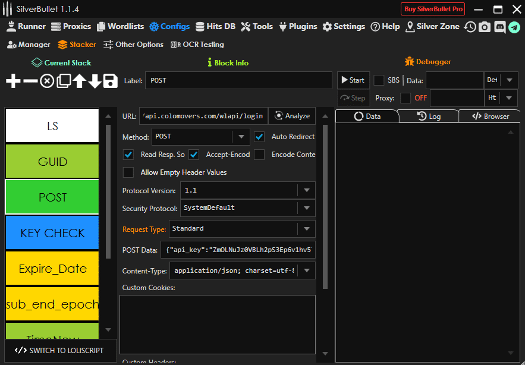Click the clone block icon
Image resolution: width=525 pixels, height=365 pixels.
tap(64, 81)
